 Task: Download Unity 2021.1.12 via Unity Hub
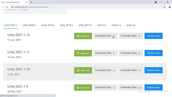(83, 36)
